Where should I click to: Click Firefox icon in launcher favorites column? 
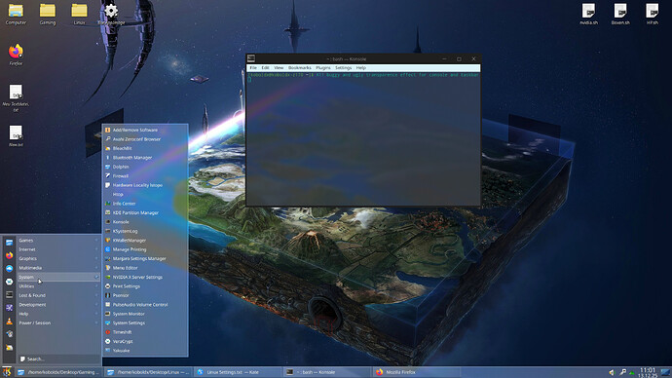[x=9, y=255]
